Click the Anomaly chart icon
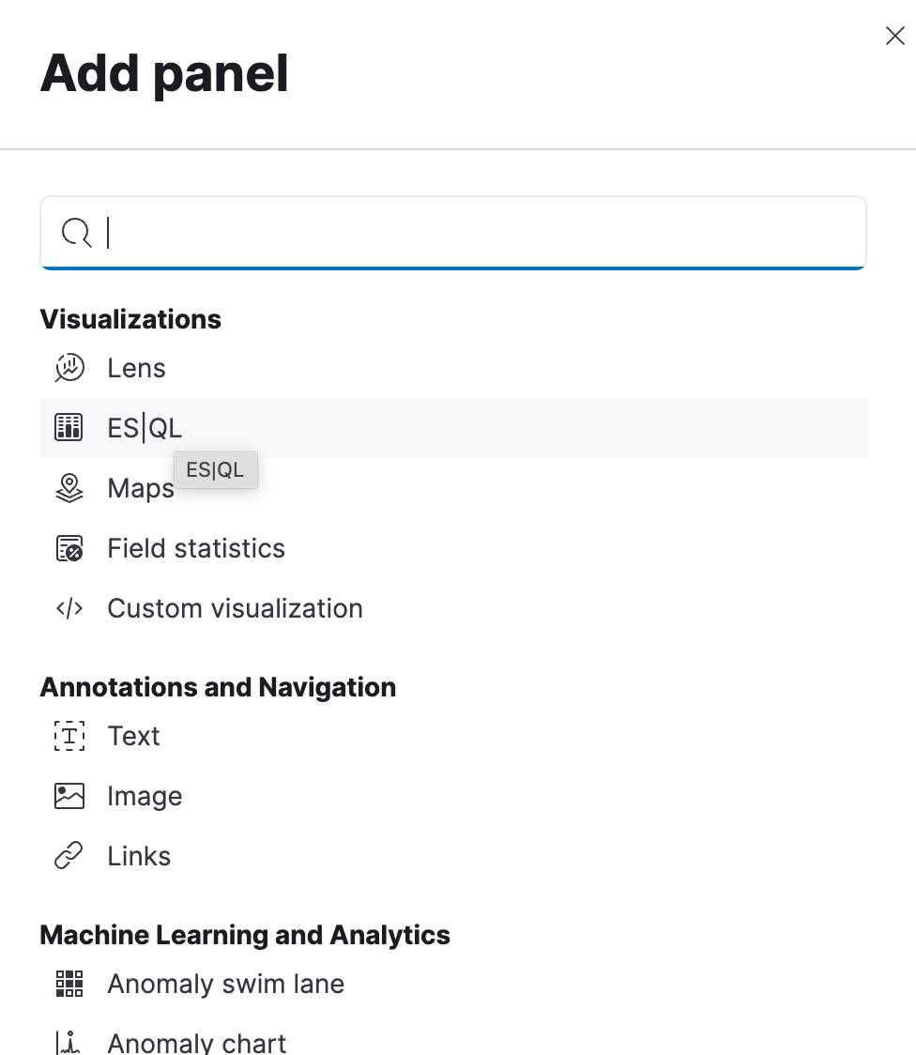 click(x=69, y=1042)
